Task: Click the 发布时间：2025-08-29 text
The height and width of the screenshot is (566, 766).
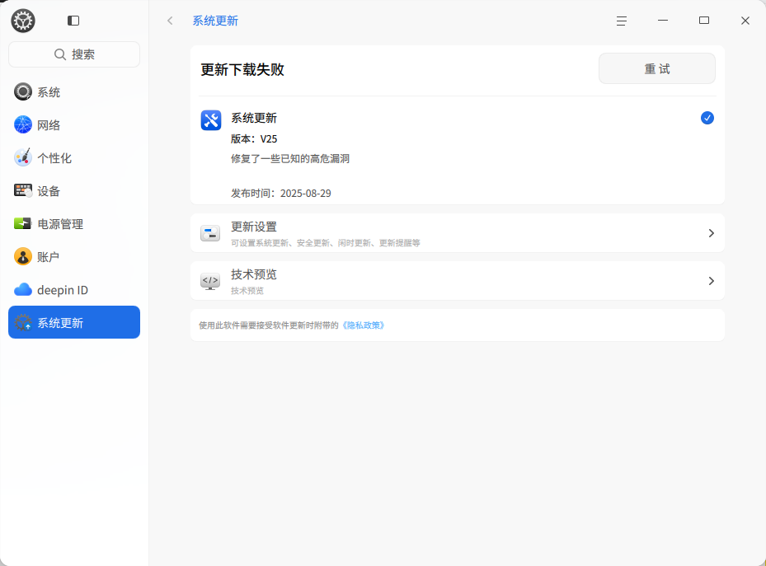Action: 281,194
